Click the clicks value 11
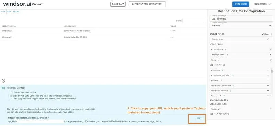 173,37
